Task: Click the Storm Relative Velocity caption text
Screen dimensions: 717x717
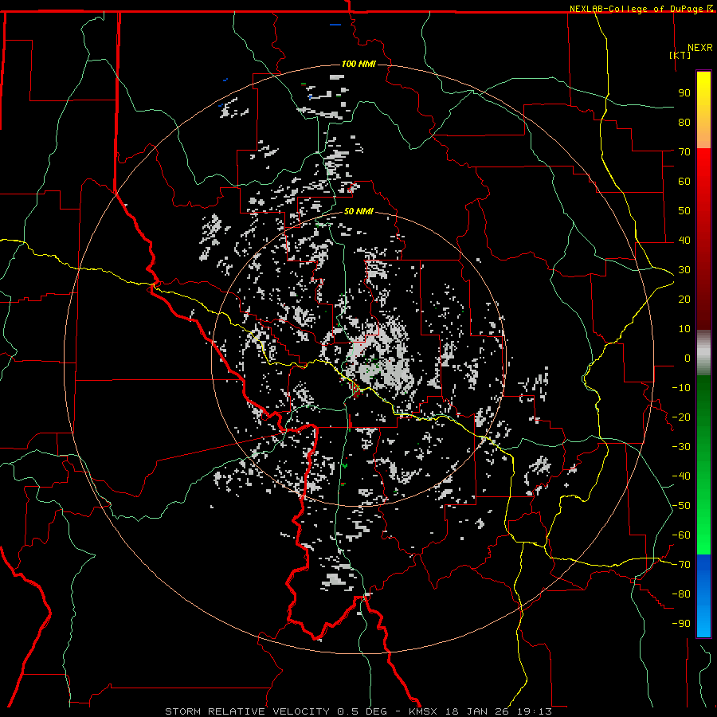Action: (358, 711)
